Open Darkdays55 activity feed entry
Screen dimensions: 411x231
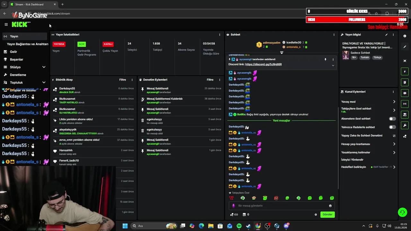(93, 90)
